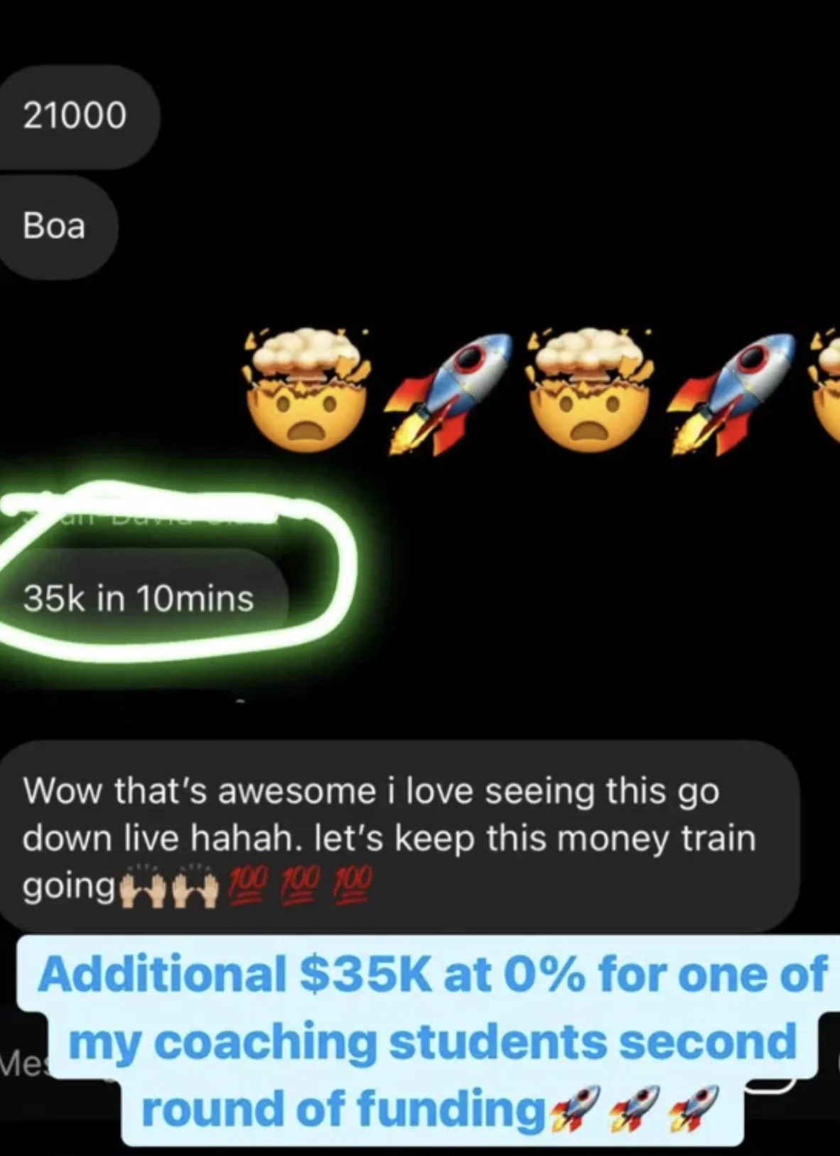Viewport: 840px width, 1156px height.
Task: Tap the first red 100 emoji
Action: click(248, 887)
